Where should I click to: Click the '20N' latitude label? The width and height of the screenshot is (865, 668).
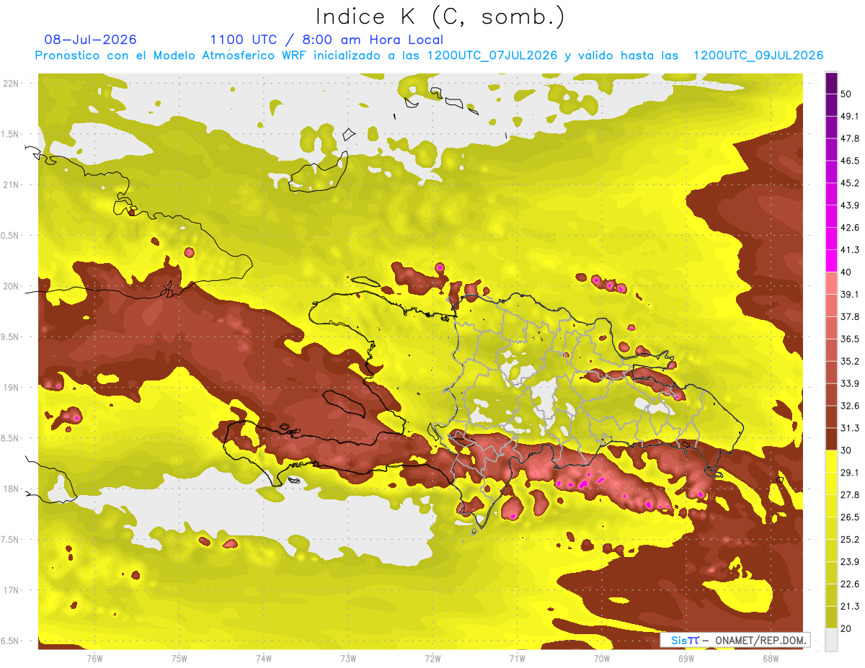click(x=12, y=286)
